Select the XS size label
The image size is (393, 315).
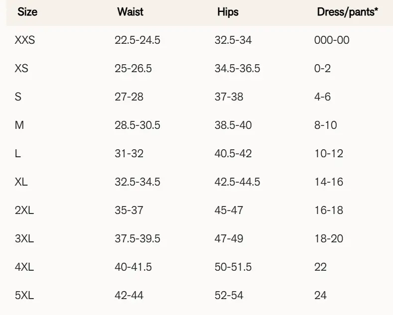click(x=21, y=69)
